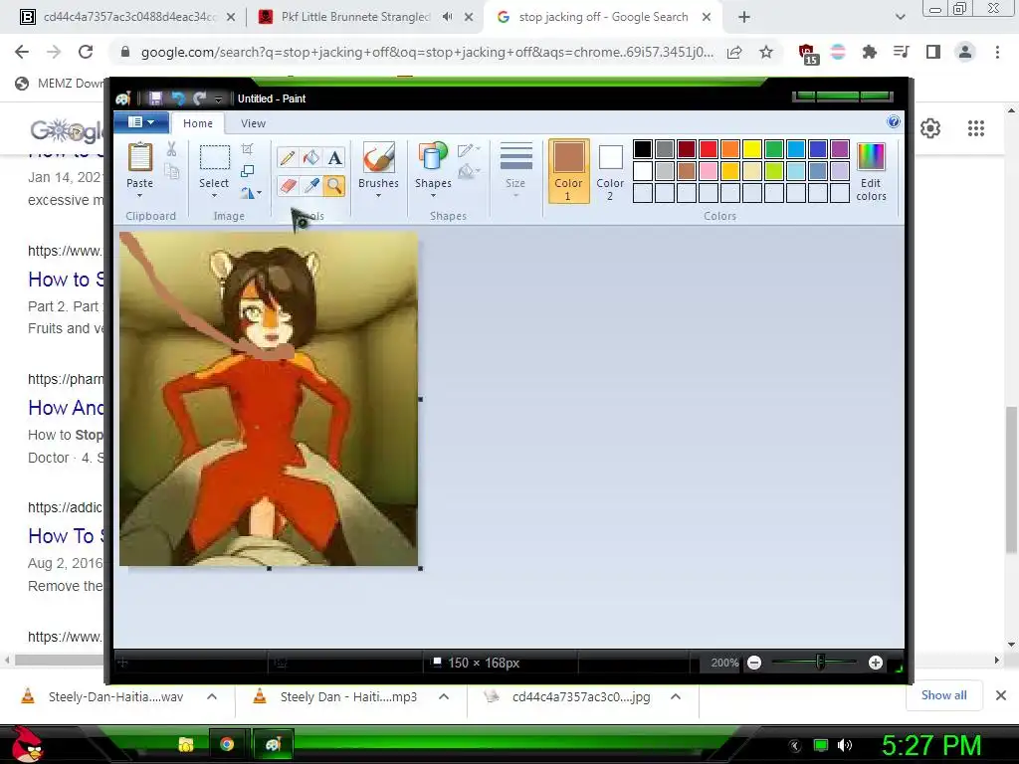Select the Pencil tool in Paint
The image size is (1019, 764).
click(288, 158)
